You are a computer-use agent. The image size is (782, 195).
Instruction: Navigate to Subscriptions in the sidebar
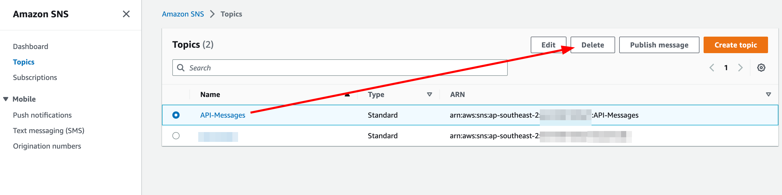[x=35, y=77]
